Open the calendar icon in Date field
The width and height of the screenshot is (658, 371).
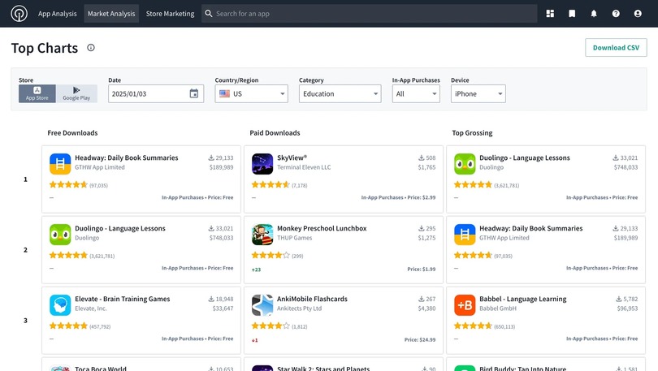click(x=194, y=93)
